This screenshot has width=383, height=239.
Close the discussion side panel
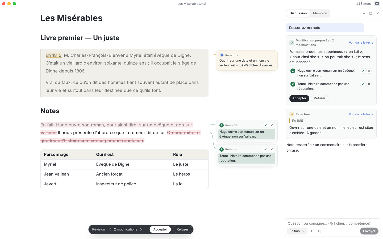pyautogui.click(x=378, y=13)
